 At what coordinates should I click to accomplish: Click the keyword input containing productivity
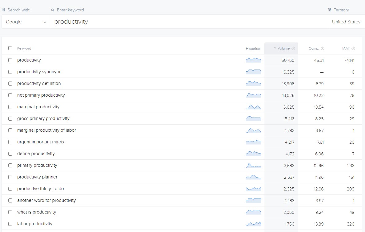[x=189, y=22]
